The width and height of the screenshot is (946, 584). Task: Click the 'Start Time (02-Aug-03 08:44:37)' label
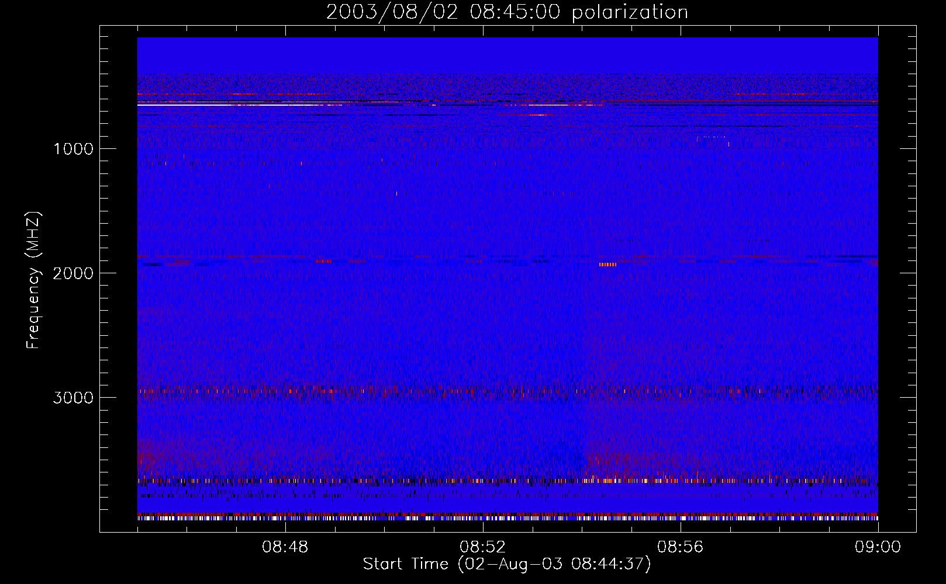point(507,564)
